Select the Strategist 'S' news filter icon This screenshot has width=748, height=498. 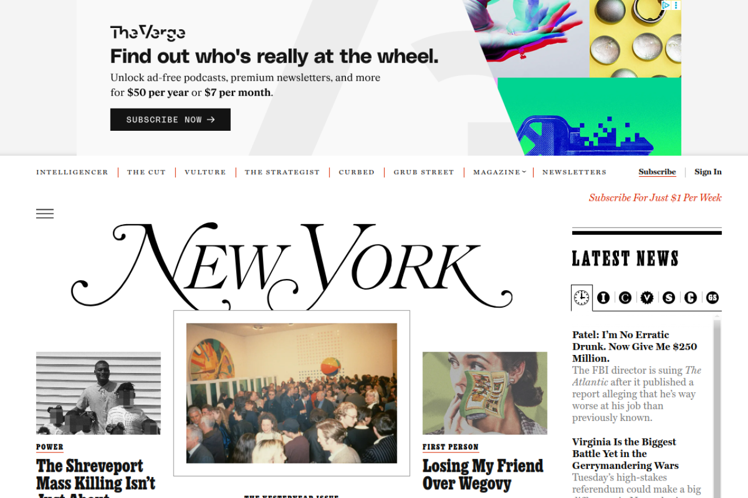669,298
